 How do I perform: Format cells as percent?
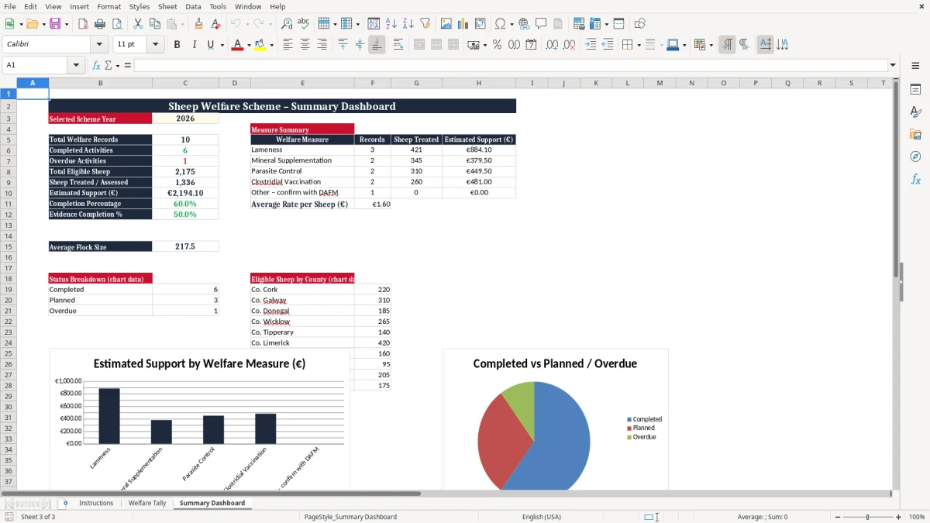tap(497, 45)
